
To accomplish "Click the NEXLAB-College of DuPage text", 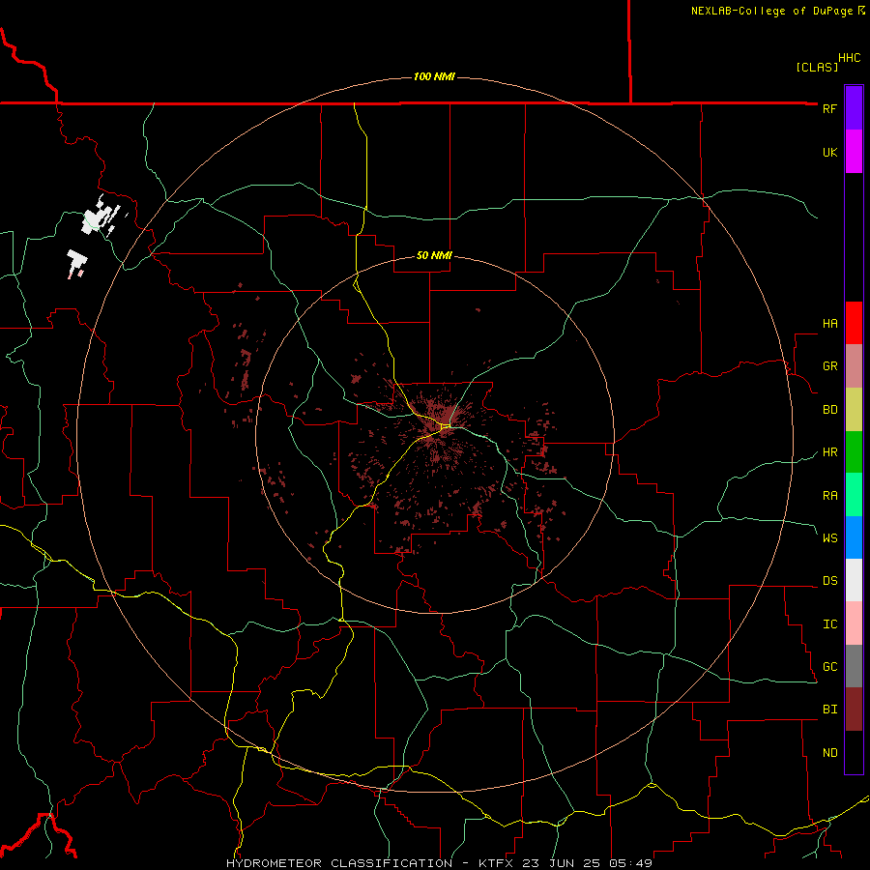I will coord(774,11).
